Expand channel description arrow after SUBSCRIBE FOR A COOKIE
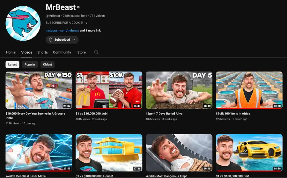287x178 pixels. pyautogui.click(x=86, y=23)
